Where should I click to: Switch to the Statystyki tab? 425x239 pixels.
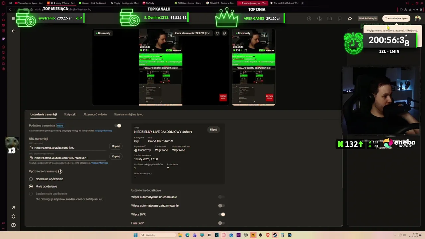[70, 114]
